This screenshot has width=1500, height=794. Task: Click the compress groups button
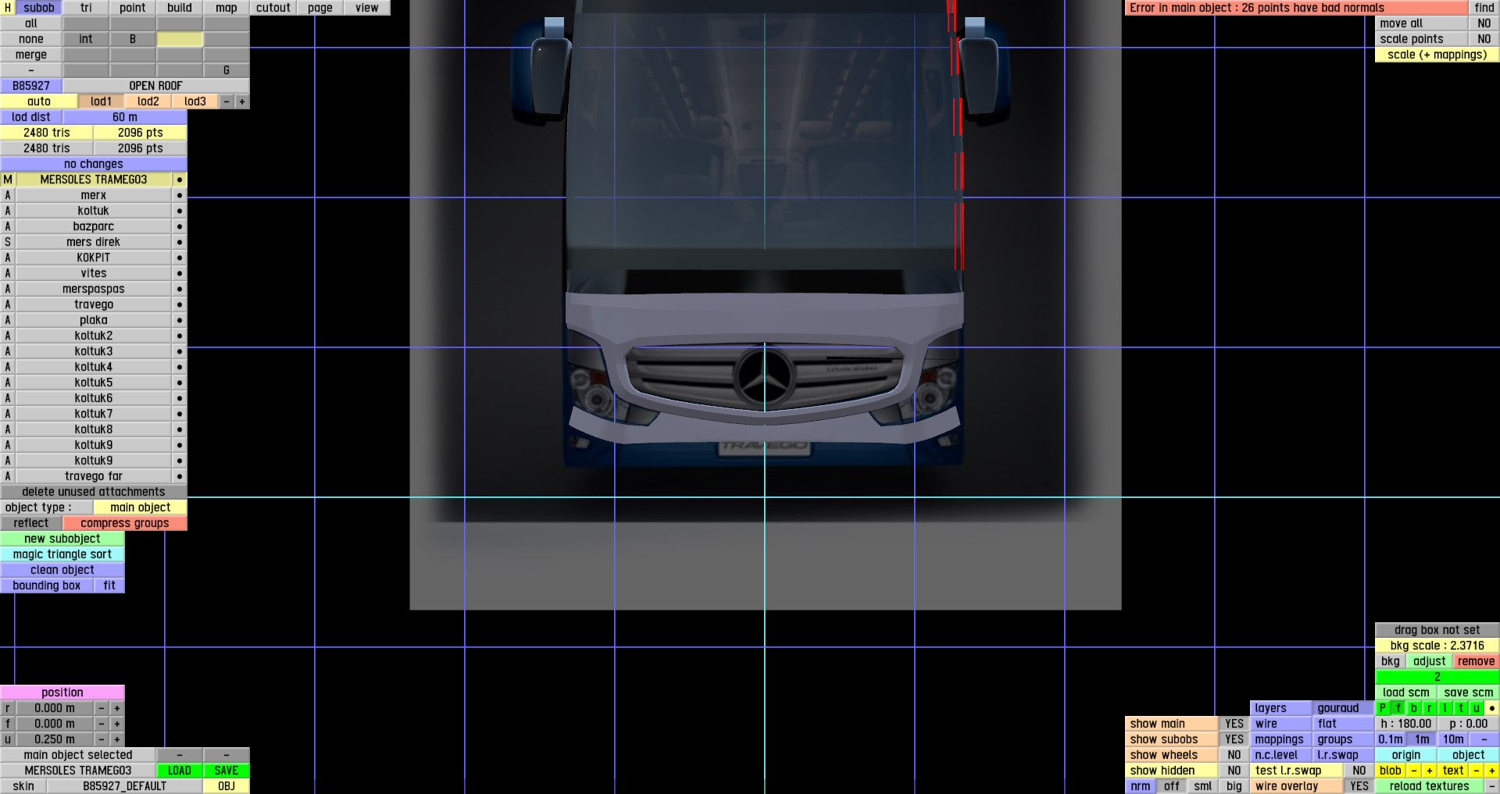pos(125,523)
